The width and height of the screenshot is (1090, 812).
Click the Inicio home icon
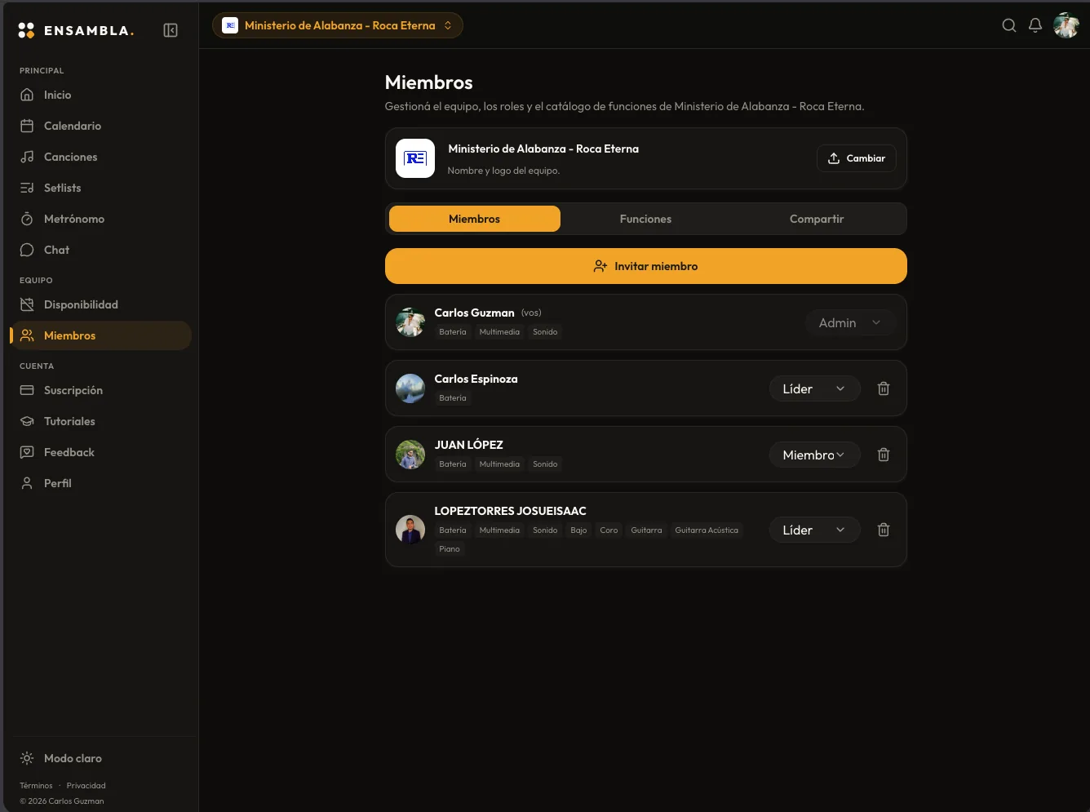27,95
